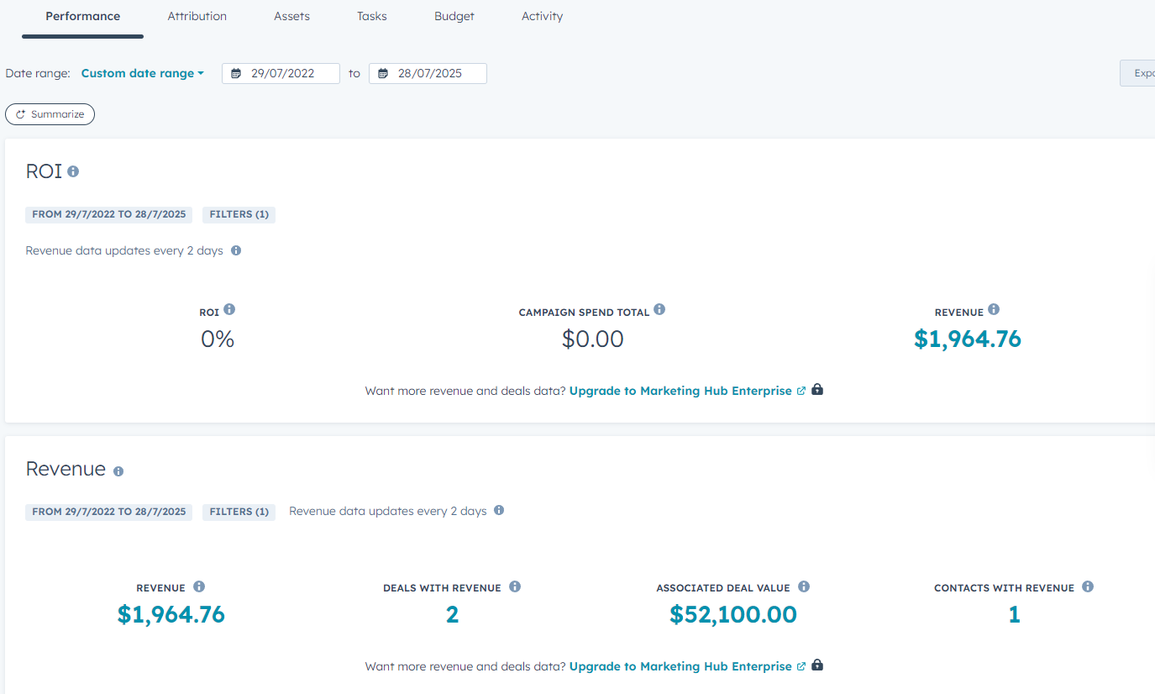Screen dimensions: 1155x694
Task: Click the info icon beside Contacts With Revenue
Action: (1088, 586)
